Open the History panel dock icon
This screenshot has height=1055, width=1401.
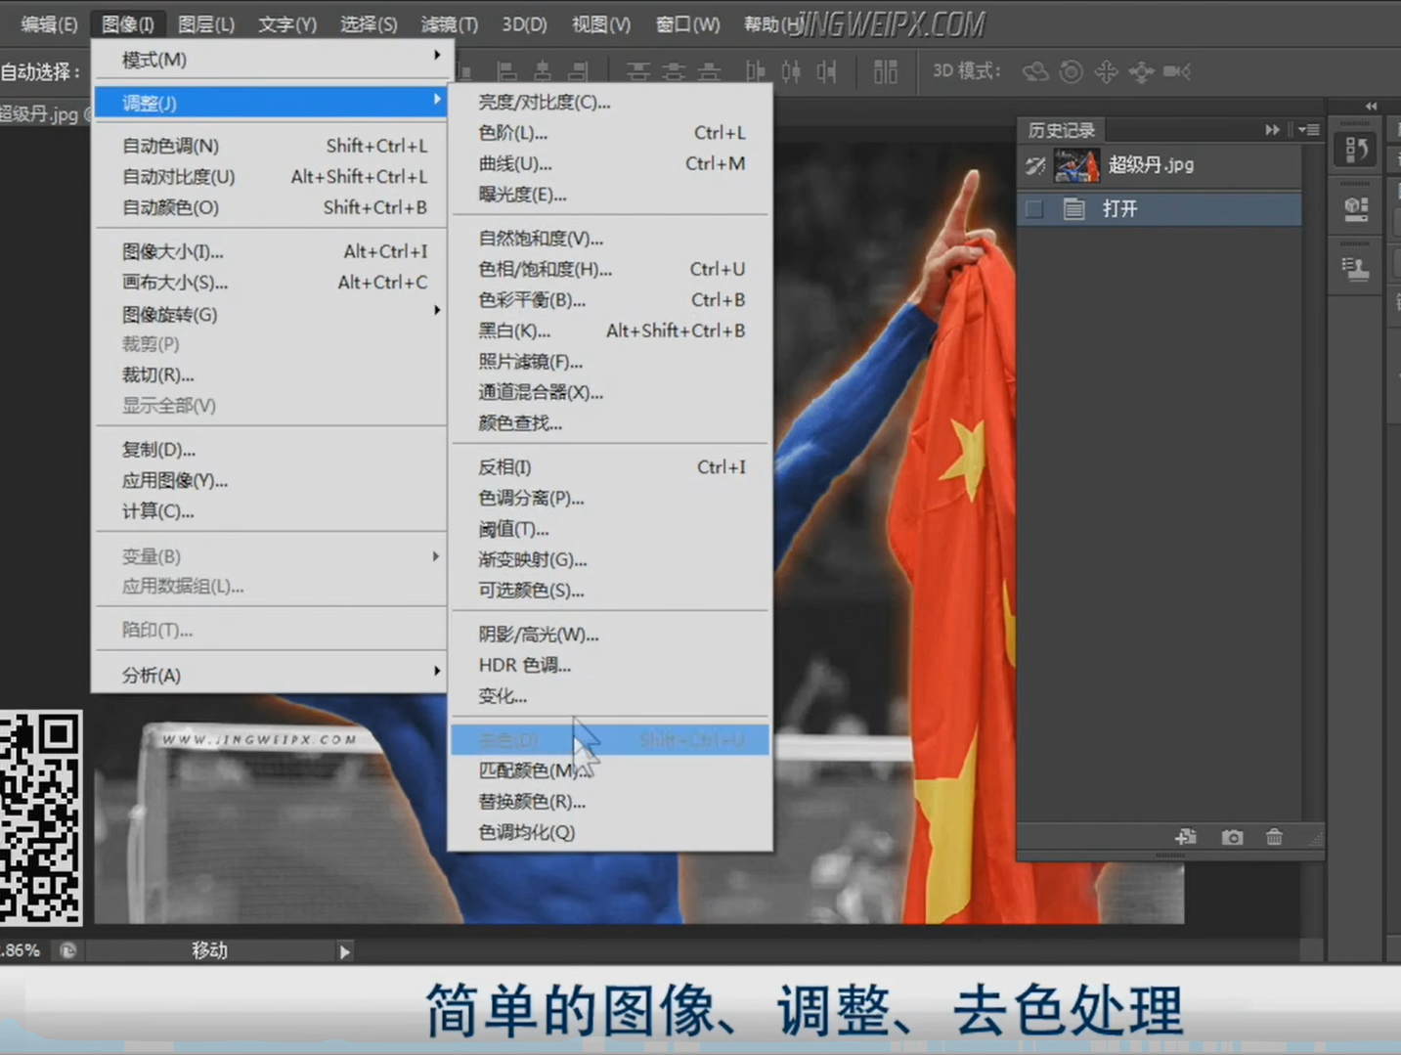click(x=1357, y=150)
